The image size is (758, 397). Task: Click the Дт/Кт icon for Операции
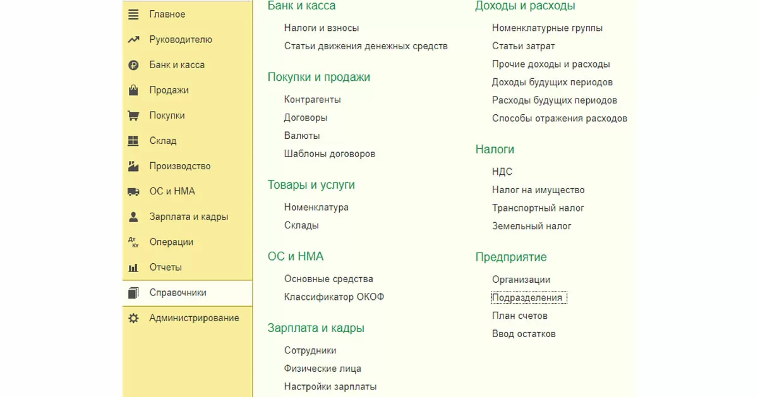pyautogui.click(x=133, y=242)
